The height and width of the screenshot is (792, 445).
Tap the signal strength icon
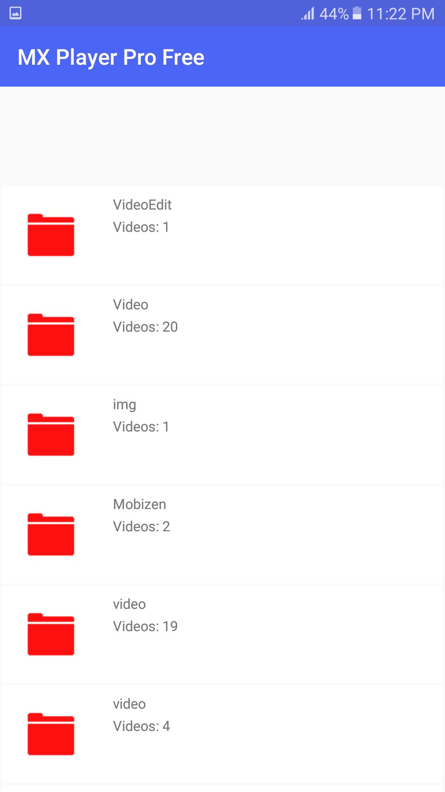click(308, 13)
